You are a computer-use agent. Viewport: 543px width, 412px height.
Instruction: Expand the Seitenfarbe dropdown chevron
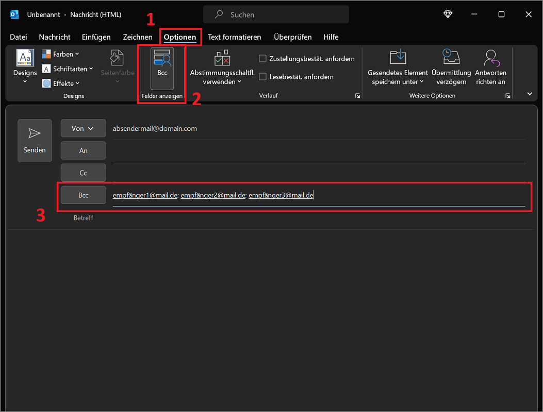tap(118, 82)
